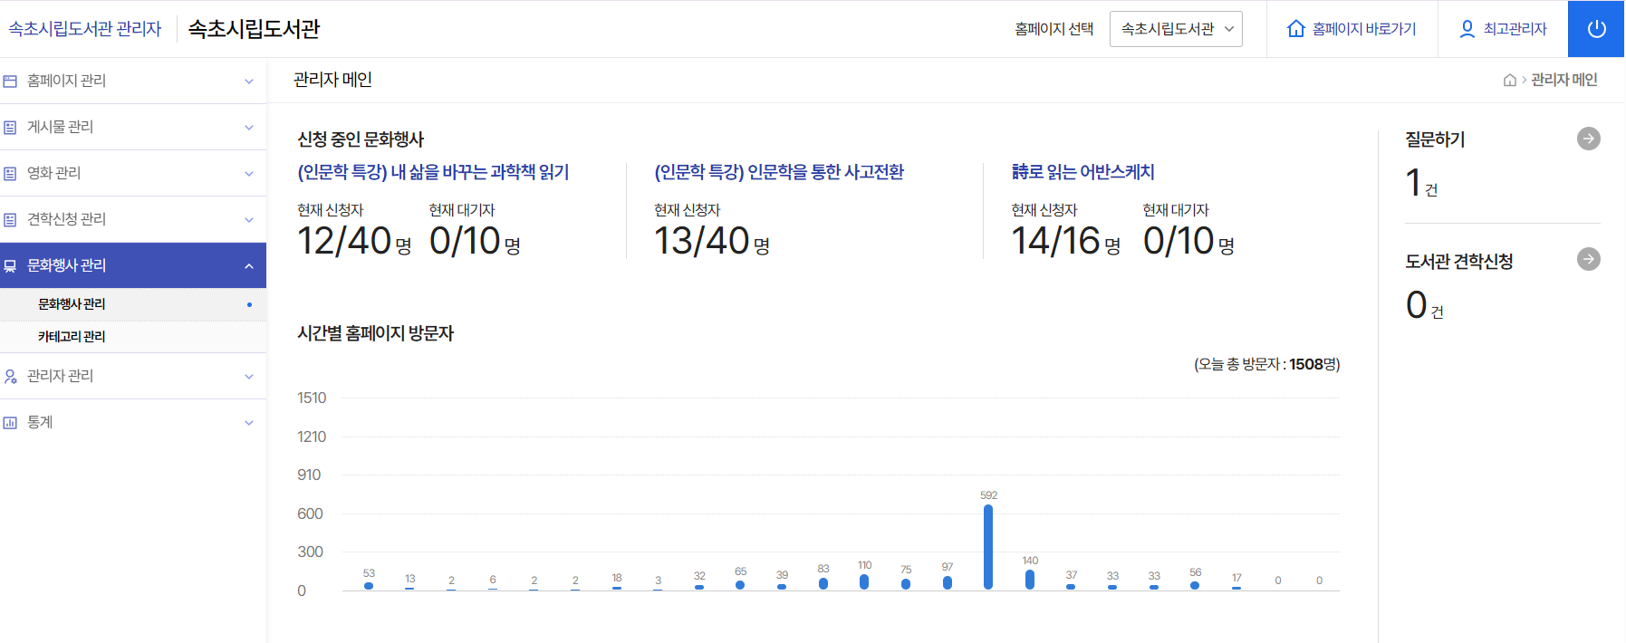This screenshot has height=643, width=1626.
Task: Expand the 영화 관리 chevron
Action: coord(248,174)
